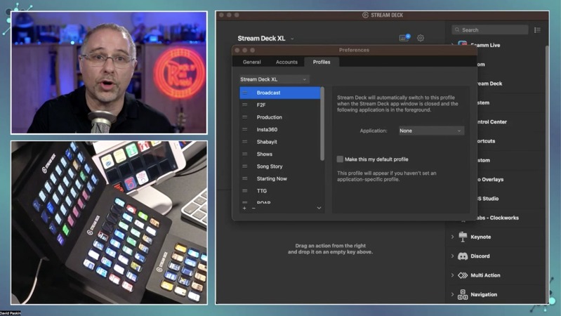Click the magnifier icon in Search field
The width and height of the screenshot is (561, 316).
tap(457, 29)
